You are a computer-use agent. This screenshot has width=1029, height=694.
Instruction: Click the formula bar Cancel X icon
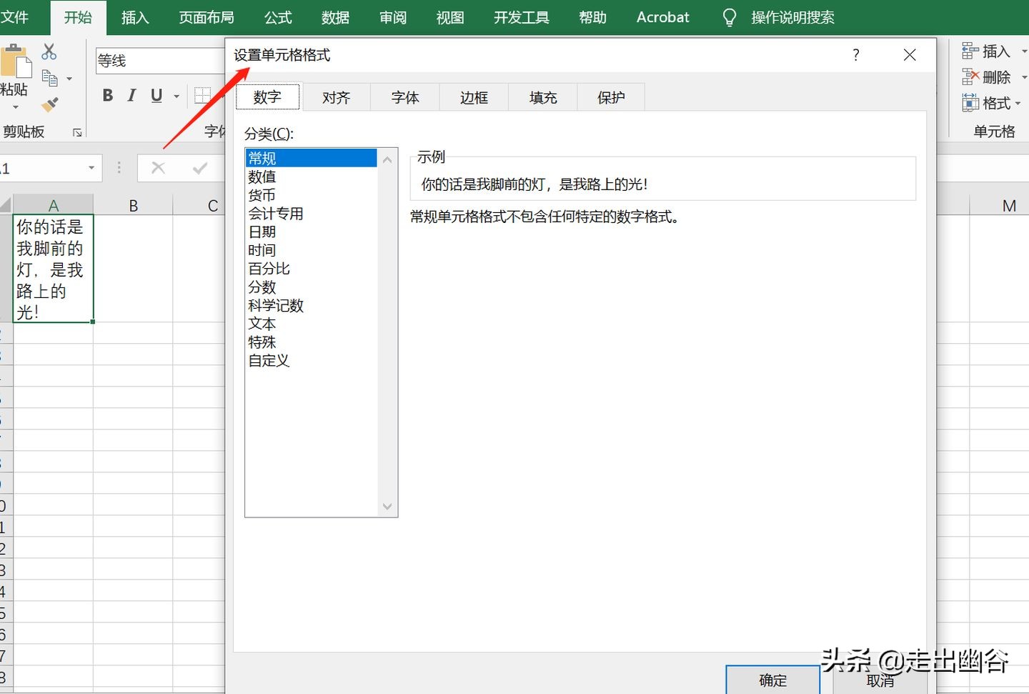(x=158, y=168)
